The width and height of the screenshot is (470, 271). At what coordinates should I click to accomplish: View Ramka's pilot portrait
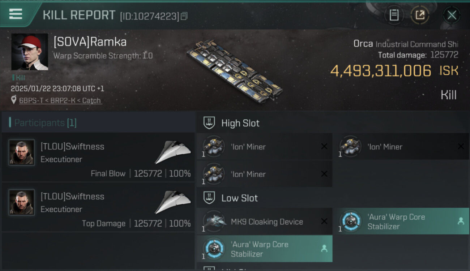coord(30,52)
